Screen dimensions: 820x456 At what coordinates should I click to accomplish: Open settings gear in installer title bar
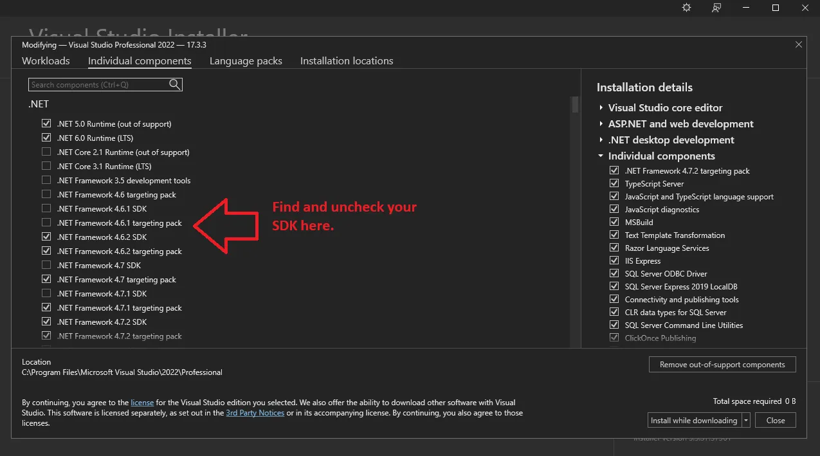(x=686, y=8)
